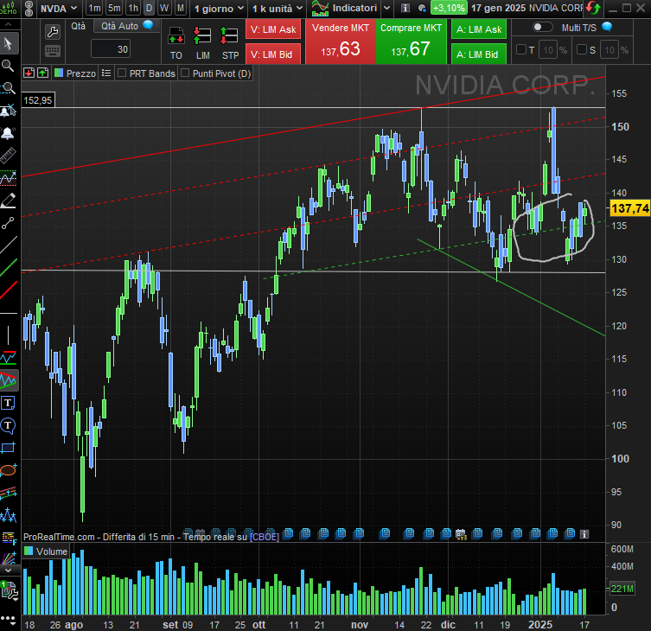This screenshot has width=651, height=631.
Task: Select the magnifying glass zoom tool
Action: coord(9,65)
